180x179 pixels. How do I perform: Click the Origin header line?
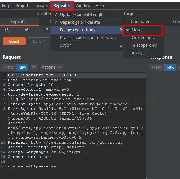coord(51,99)
